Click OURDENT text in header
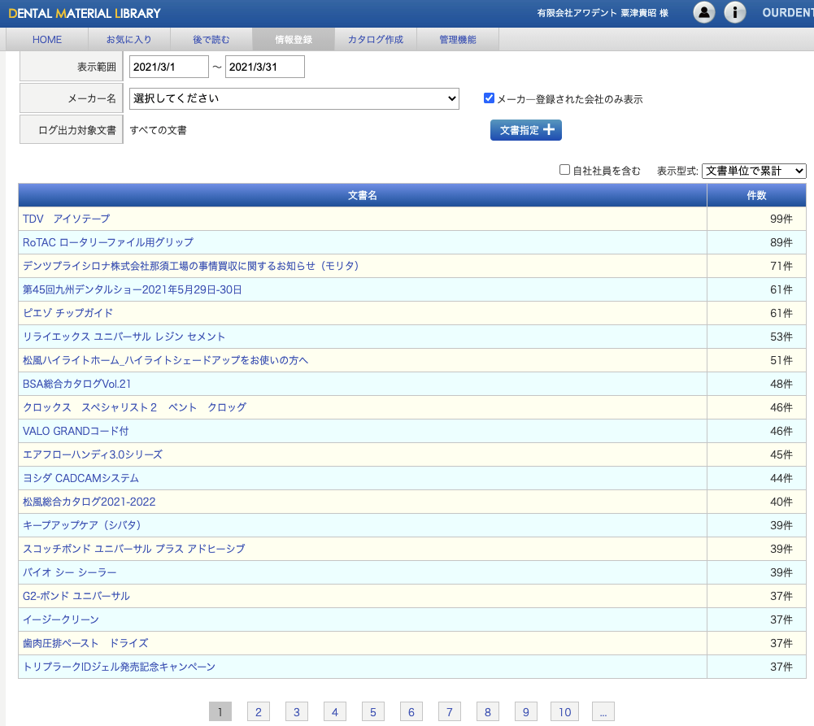The image size is (814, 726). (787, 13)
